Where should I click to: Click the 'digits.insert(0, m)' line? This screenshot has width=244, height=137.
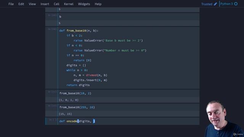90,80
